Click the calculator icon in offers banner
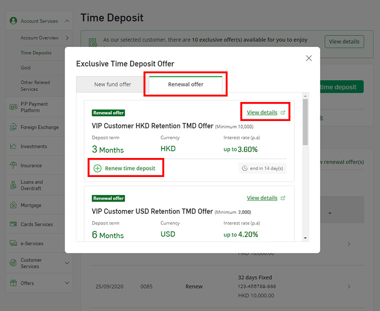 93,42
